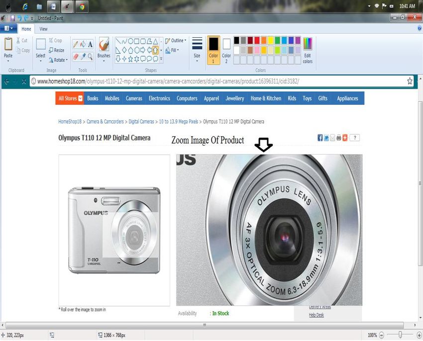Click Jewellery in the pasted site menu
The height and width of the screenshot is (341, 423).
(235, 98)
